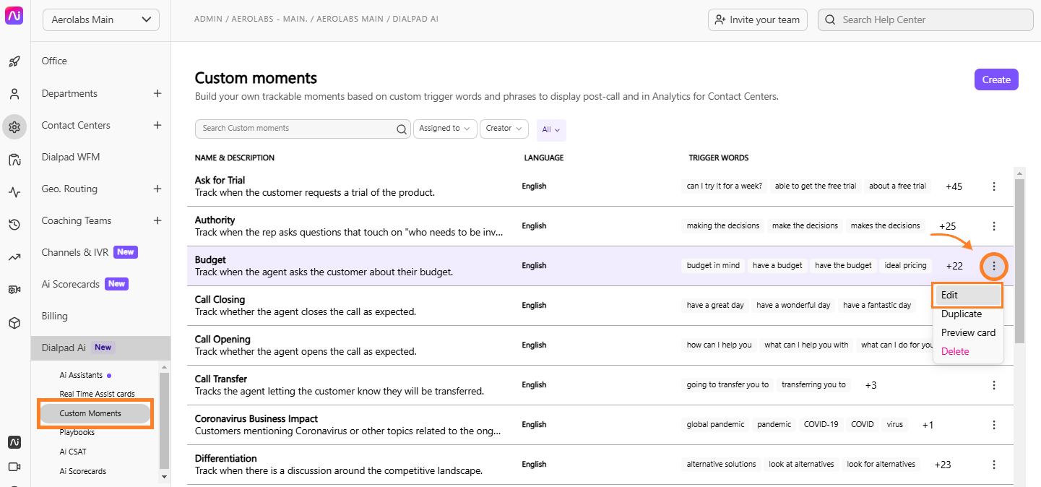Image resolution: width=1041 pixels, height=487 pixels.
Task: Open the package box icon in sidebar
Action: point(14,323)
